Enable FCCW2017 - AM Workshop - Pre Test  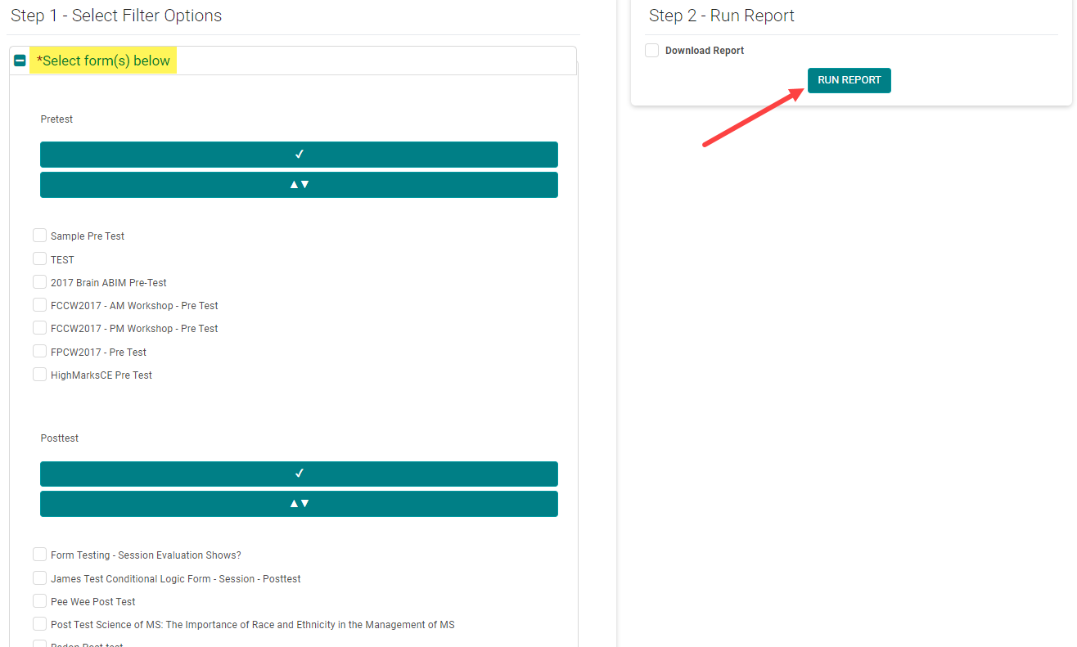click(40, 305)
